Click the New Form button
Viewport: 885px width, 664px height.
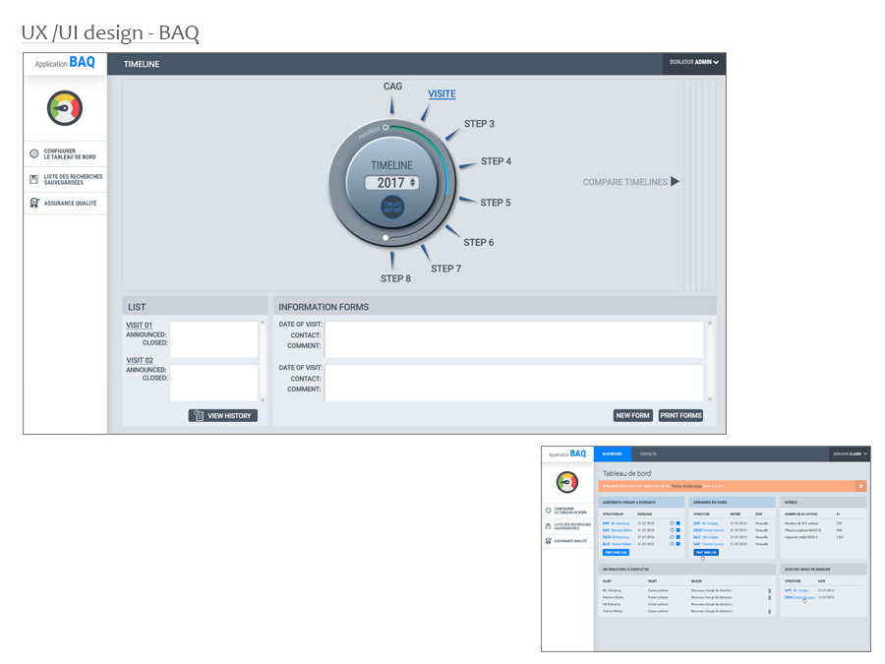tap(633, 416)
